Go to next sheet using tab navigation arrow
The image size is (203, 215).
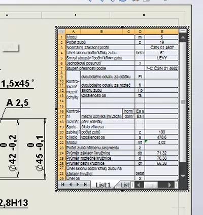78,185
